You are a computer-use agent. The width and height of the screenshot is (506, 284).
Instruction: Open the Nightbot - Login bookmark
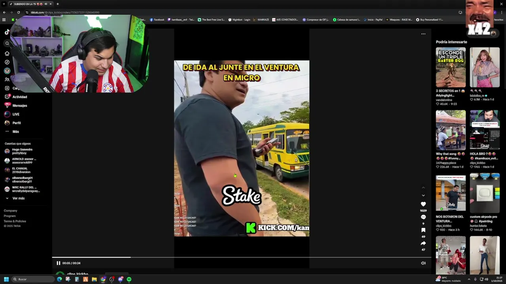(239, 20)
